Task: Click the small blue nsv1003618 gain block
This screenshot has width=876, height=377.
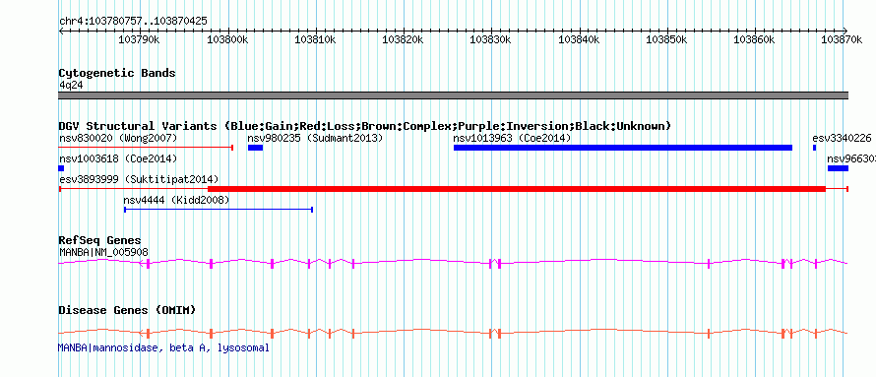Action: click(x=61, y=168)
